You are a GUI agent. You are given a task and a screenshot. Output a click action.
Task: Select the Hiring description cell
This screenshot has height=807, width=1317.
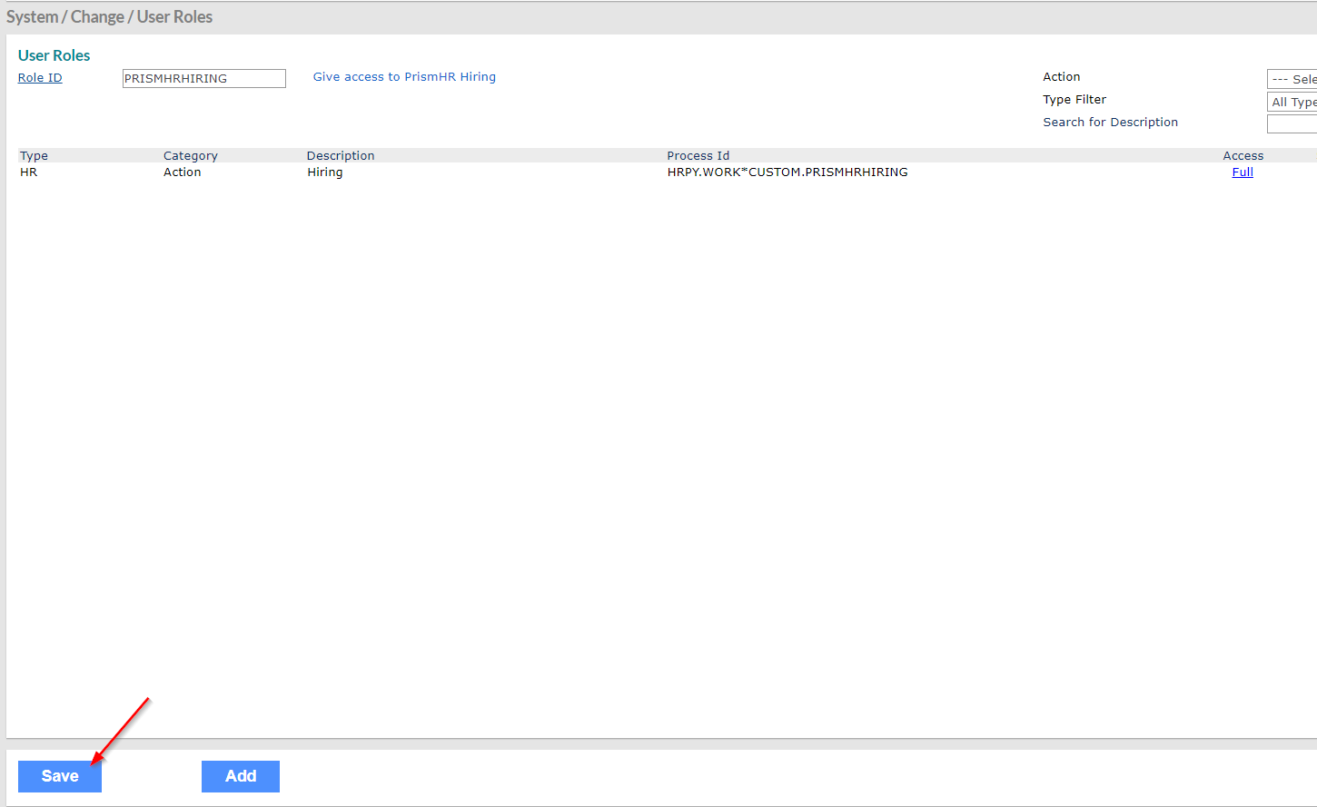tap(325, 172)
